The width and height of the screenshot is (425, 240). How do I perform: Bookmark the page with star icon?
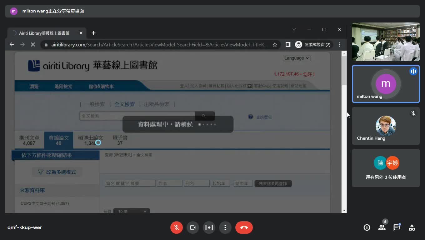[275, 45]
